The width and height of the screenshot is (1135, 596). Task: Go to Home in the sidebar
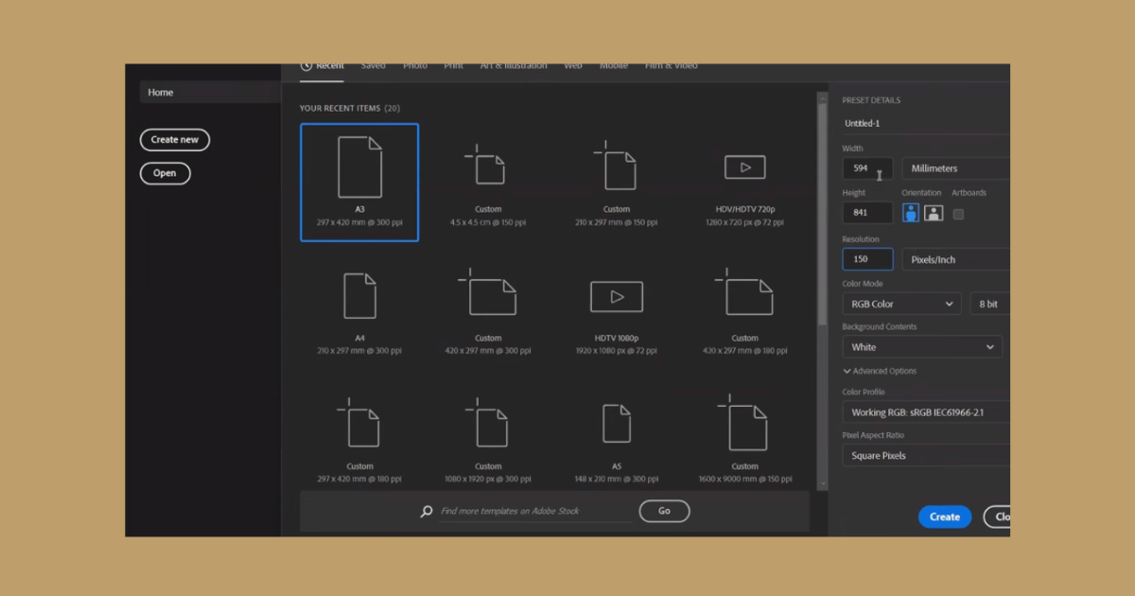coord(210,92)
